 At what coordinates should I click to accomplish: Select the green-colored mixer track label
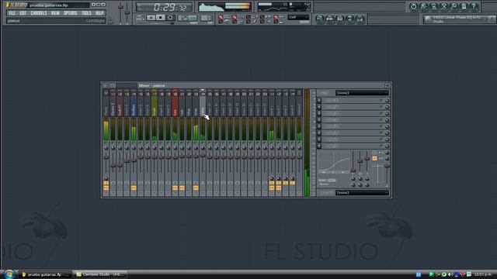(155, 107)
